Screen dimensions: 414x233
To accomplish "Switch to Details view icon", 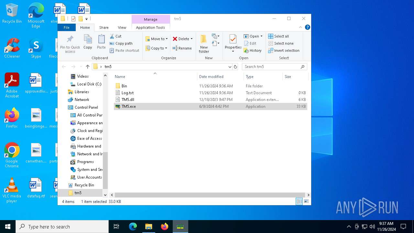I will tap(299, 202).
